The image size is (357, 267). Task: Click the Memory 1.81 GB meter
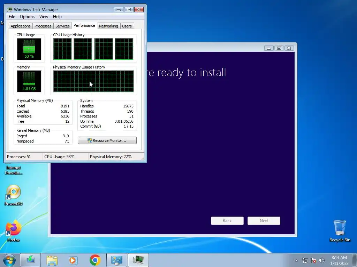click(29, 81)
